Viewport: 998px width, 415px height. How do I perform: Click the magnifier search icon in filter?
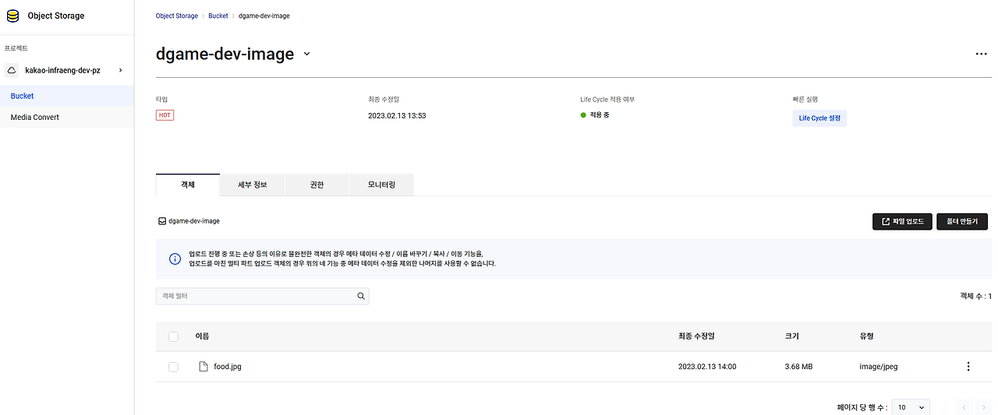[x=361, y=296]
